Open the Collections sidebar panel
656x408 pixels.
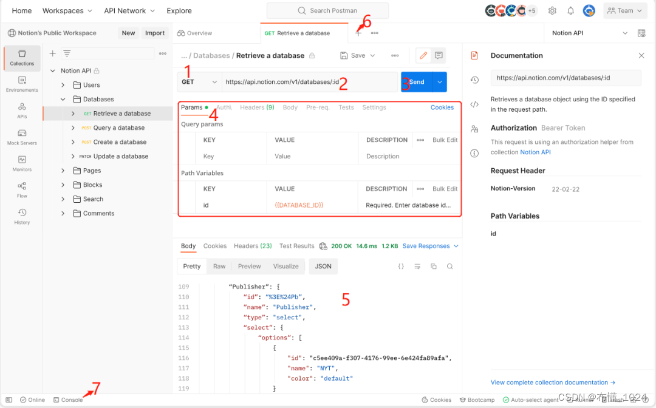coord(22,58)
